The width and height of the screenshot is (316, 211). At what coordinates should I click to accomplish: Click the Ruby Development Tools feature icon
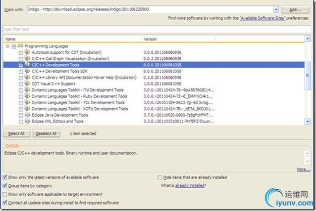[27, 96]
